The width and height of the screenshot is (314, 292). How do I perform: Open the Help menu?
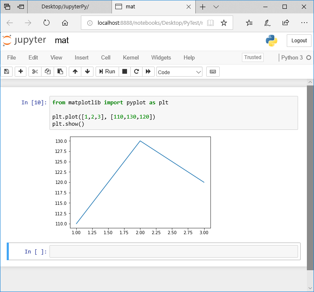click(x=189, y=58)
